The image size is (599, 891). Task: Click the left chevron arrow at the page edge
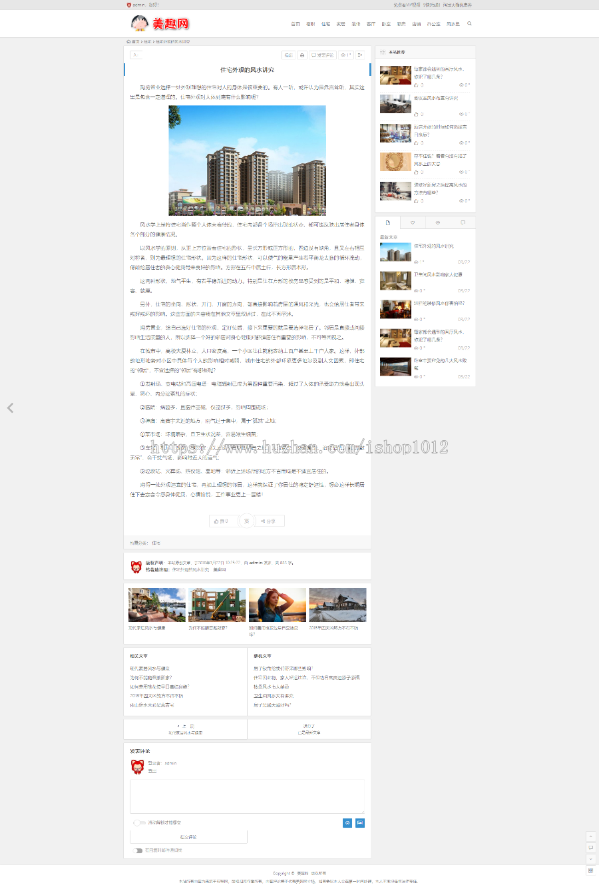click(10, 408)
